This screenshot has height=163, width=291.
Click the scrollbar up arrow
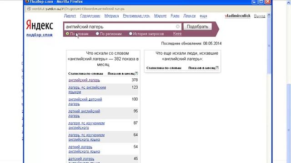[269, 15]
